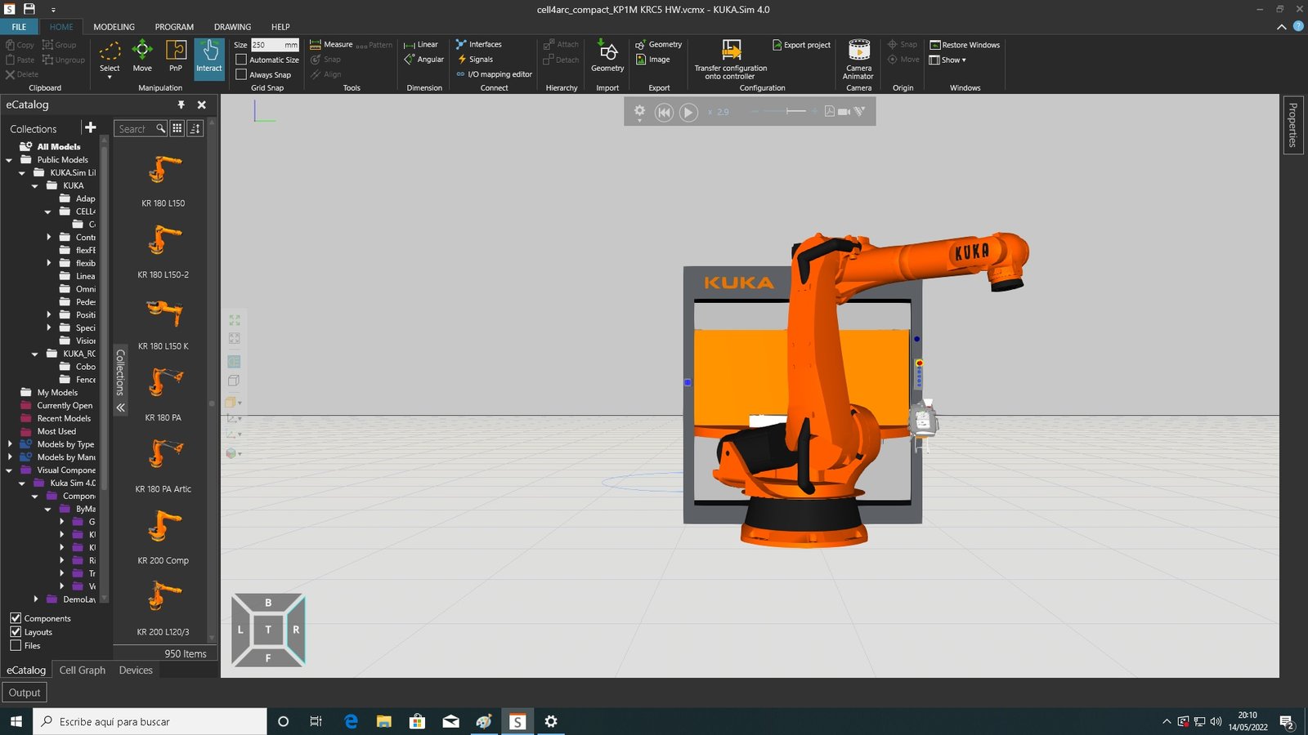The height and width of the screenshot is (735, 1308).
Task: Switch to the Cell Graph tab
Action: (82, 670)
